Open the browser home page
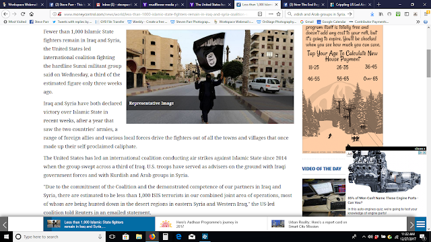Viewport: 431px width, 242px height. click(x=32, y=13)
